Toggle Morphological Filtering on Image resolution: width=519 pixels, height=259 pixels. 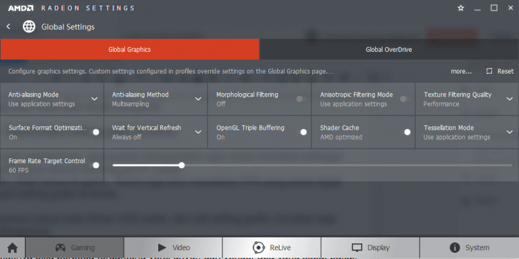301,98
